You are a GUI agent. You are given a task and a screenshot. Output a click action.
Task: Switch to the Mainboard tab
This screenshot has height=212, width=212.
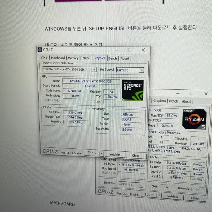[x=58, y=58]
